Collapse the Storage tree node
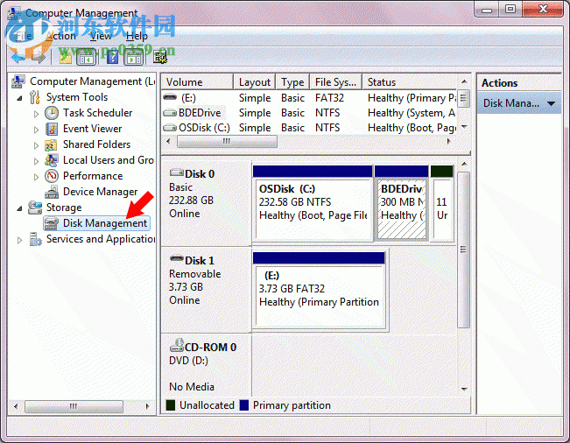 pos(19,208)
